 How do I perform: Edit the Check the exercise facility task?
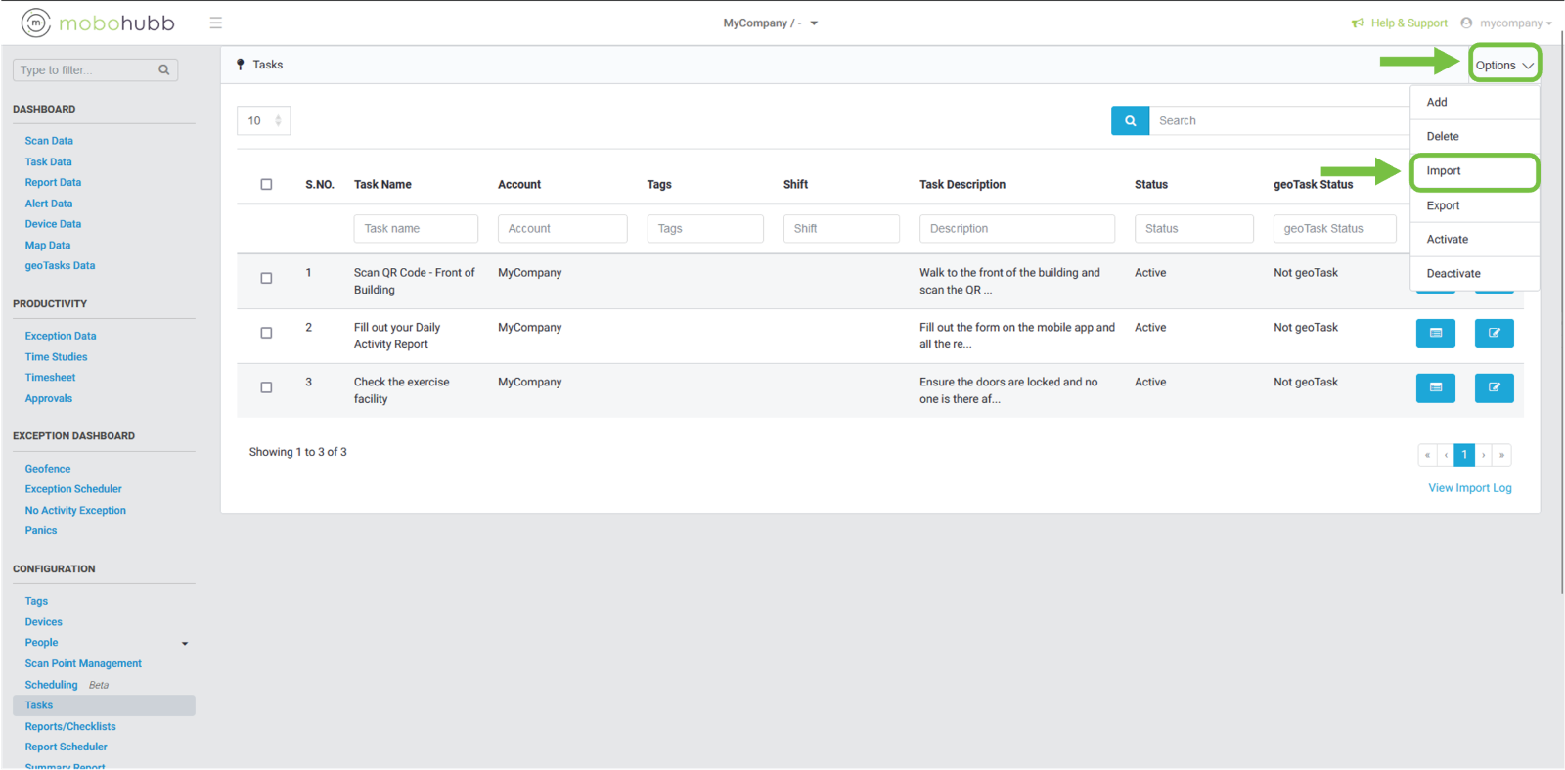[x=1494, y=388]
